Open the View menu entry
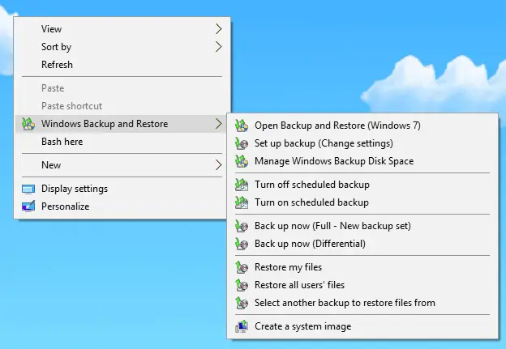506x349 pixels. pyautogui.click(x=121, y=29)
